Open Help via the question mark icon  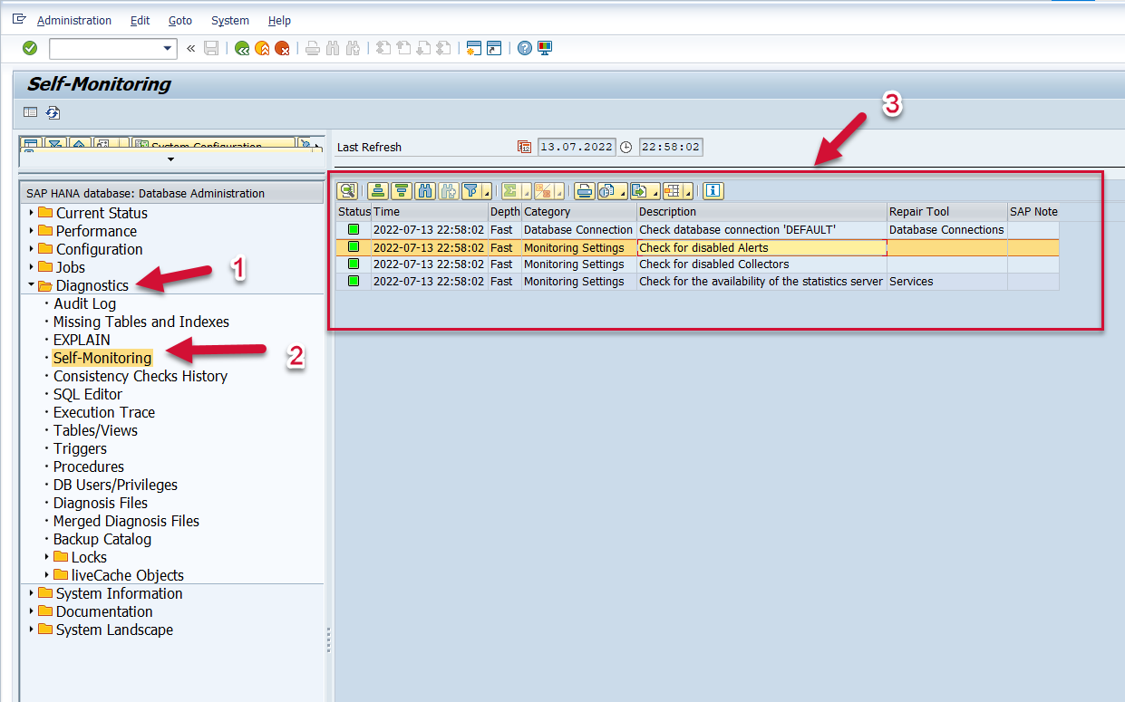click(x=525, y=48)
